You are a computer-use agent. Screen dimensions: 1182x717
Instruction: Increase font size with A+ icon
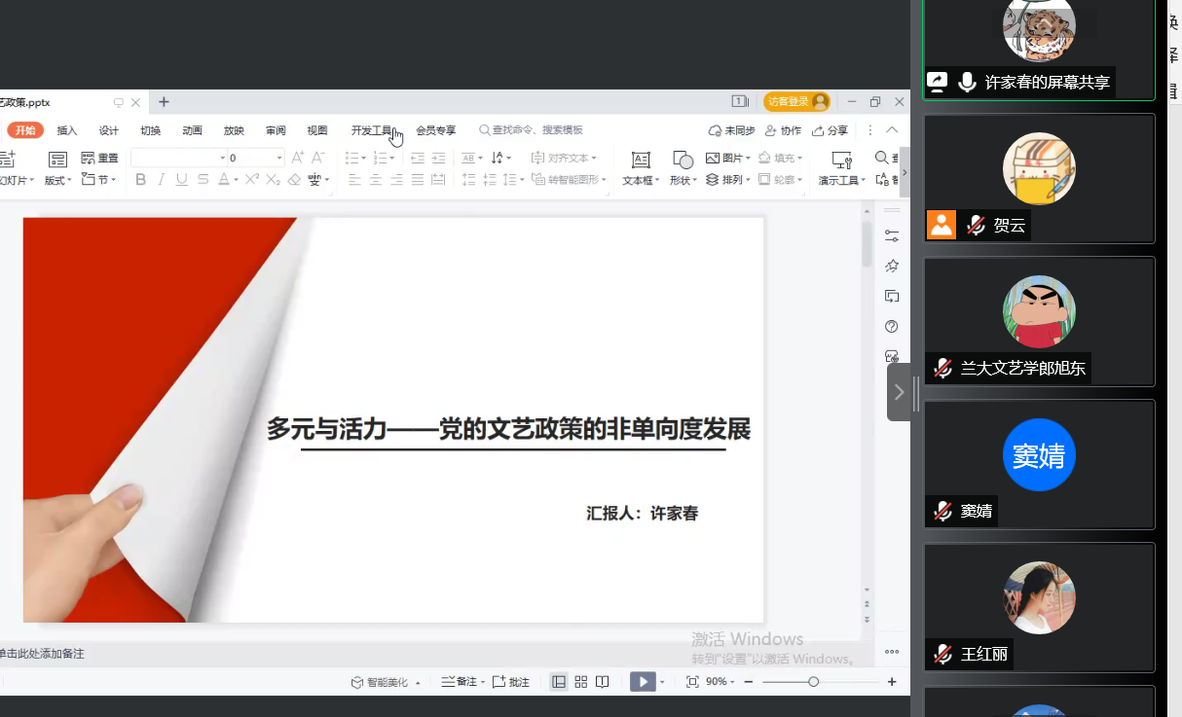(x=298, y=158)
